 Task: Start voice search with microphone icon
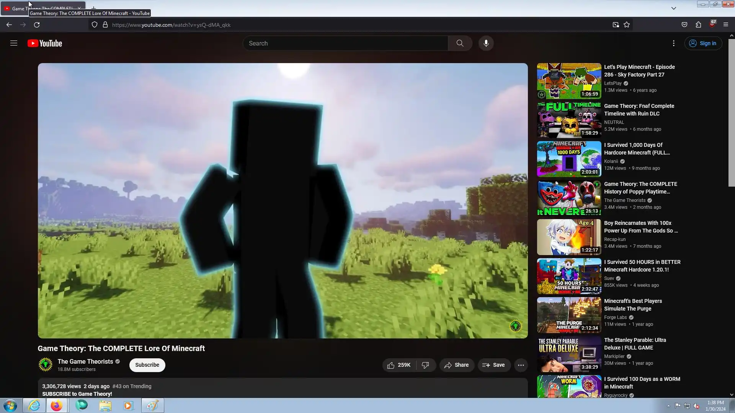pyautogui.click(x=486, y=43)
